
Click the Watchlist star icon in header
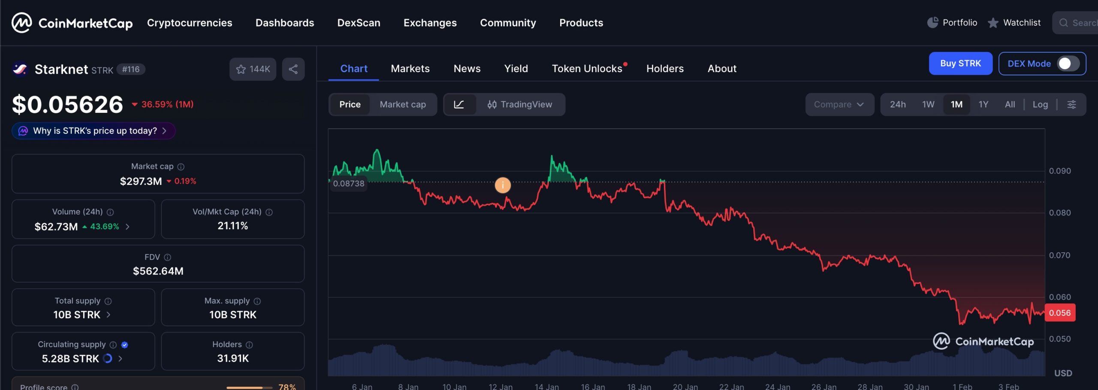993,23
